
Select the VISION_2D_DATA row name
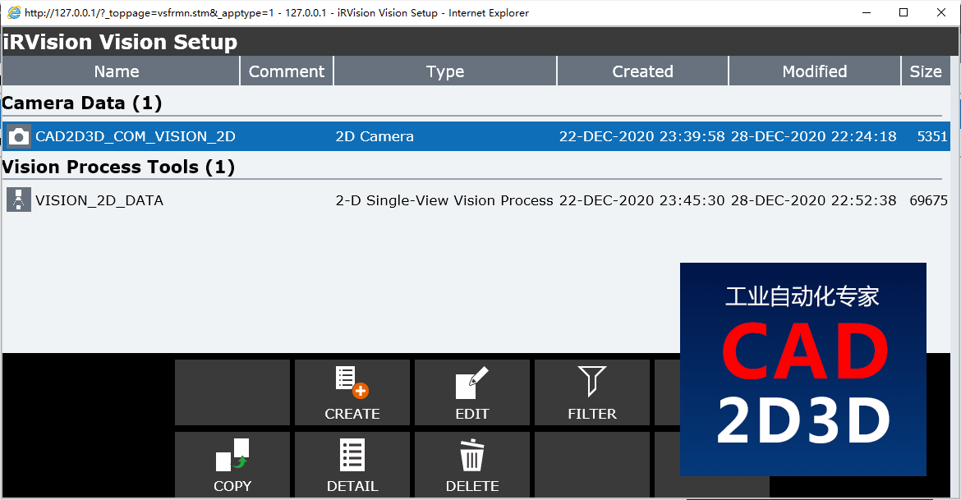99,200
